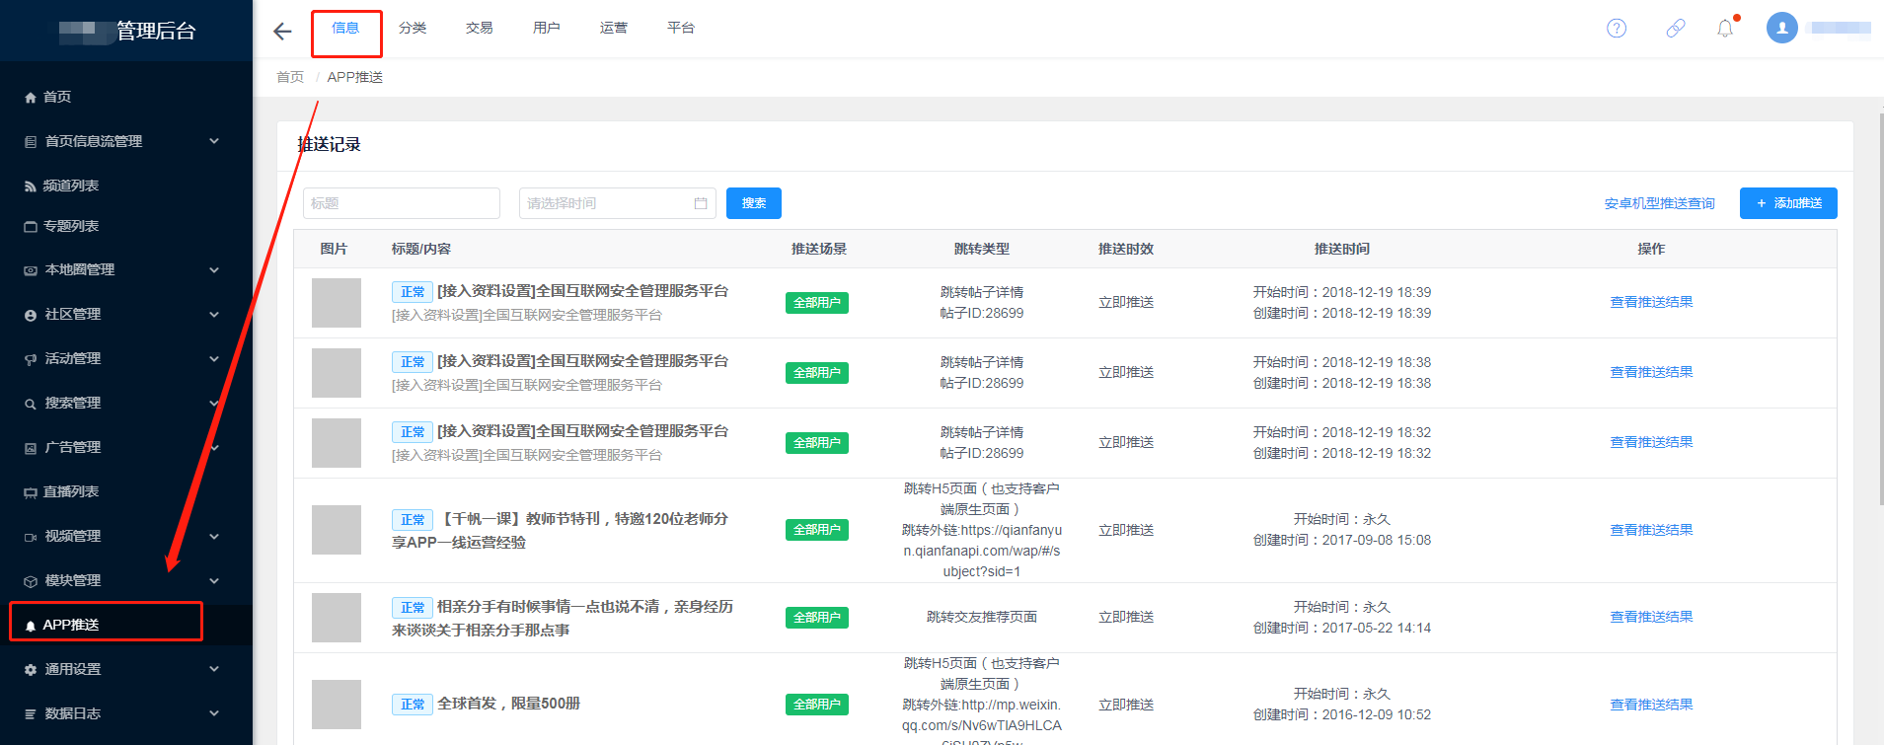
Task: Click the user avatar icon
Action: click(x=1782, y=28)
